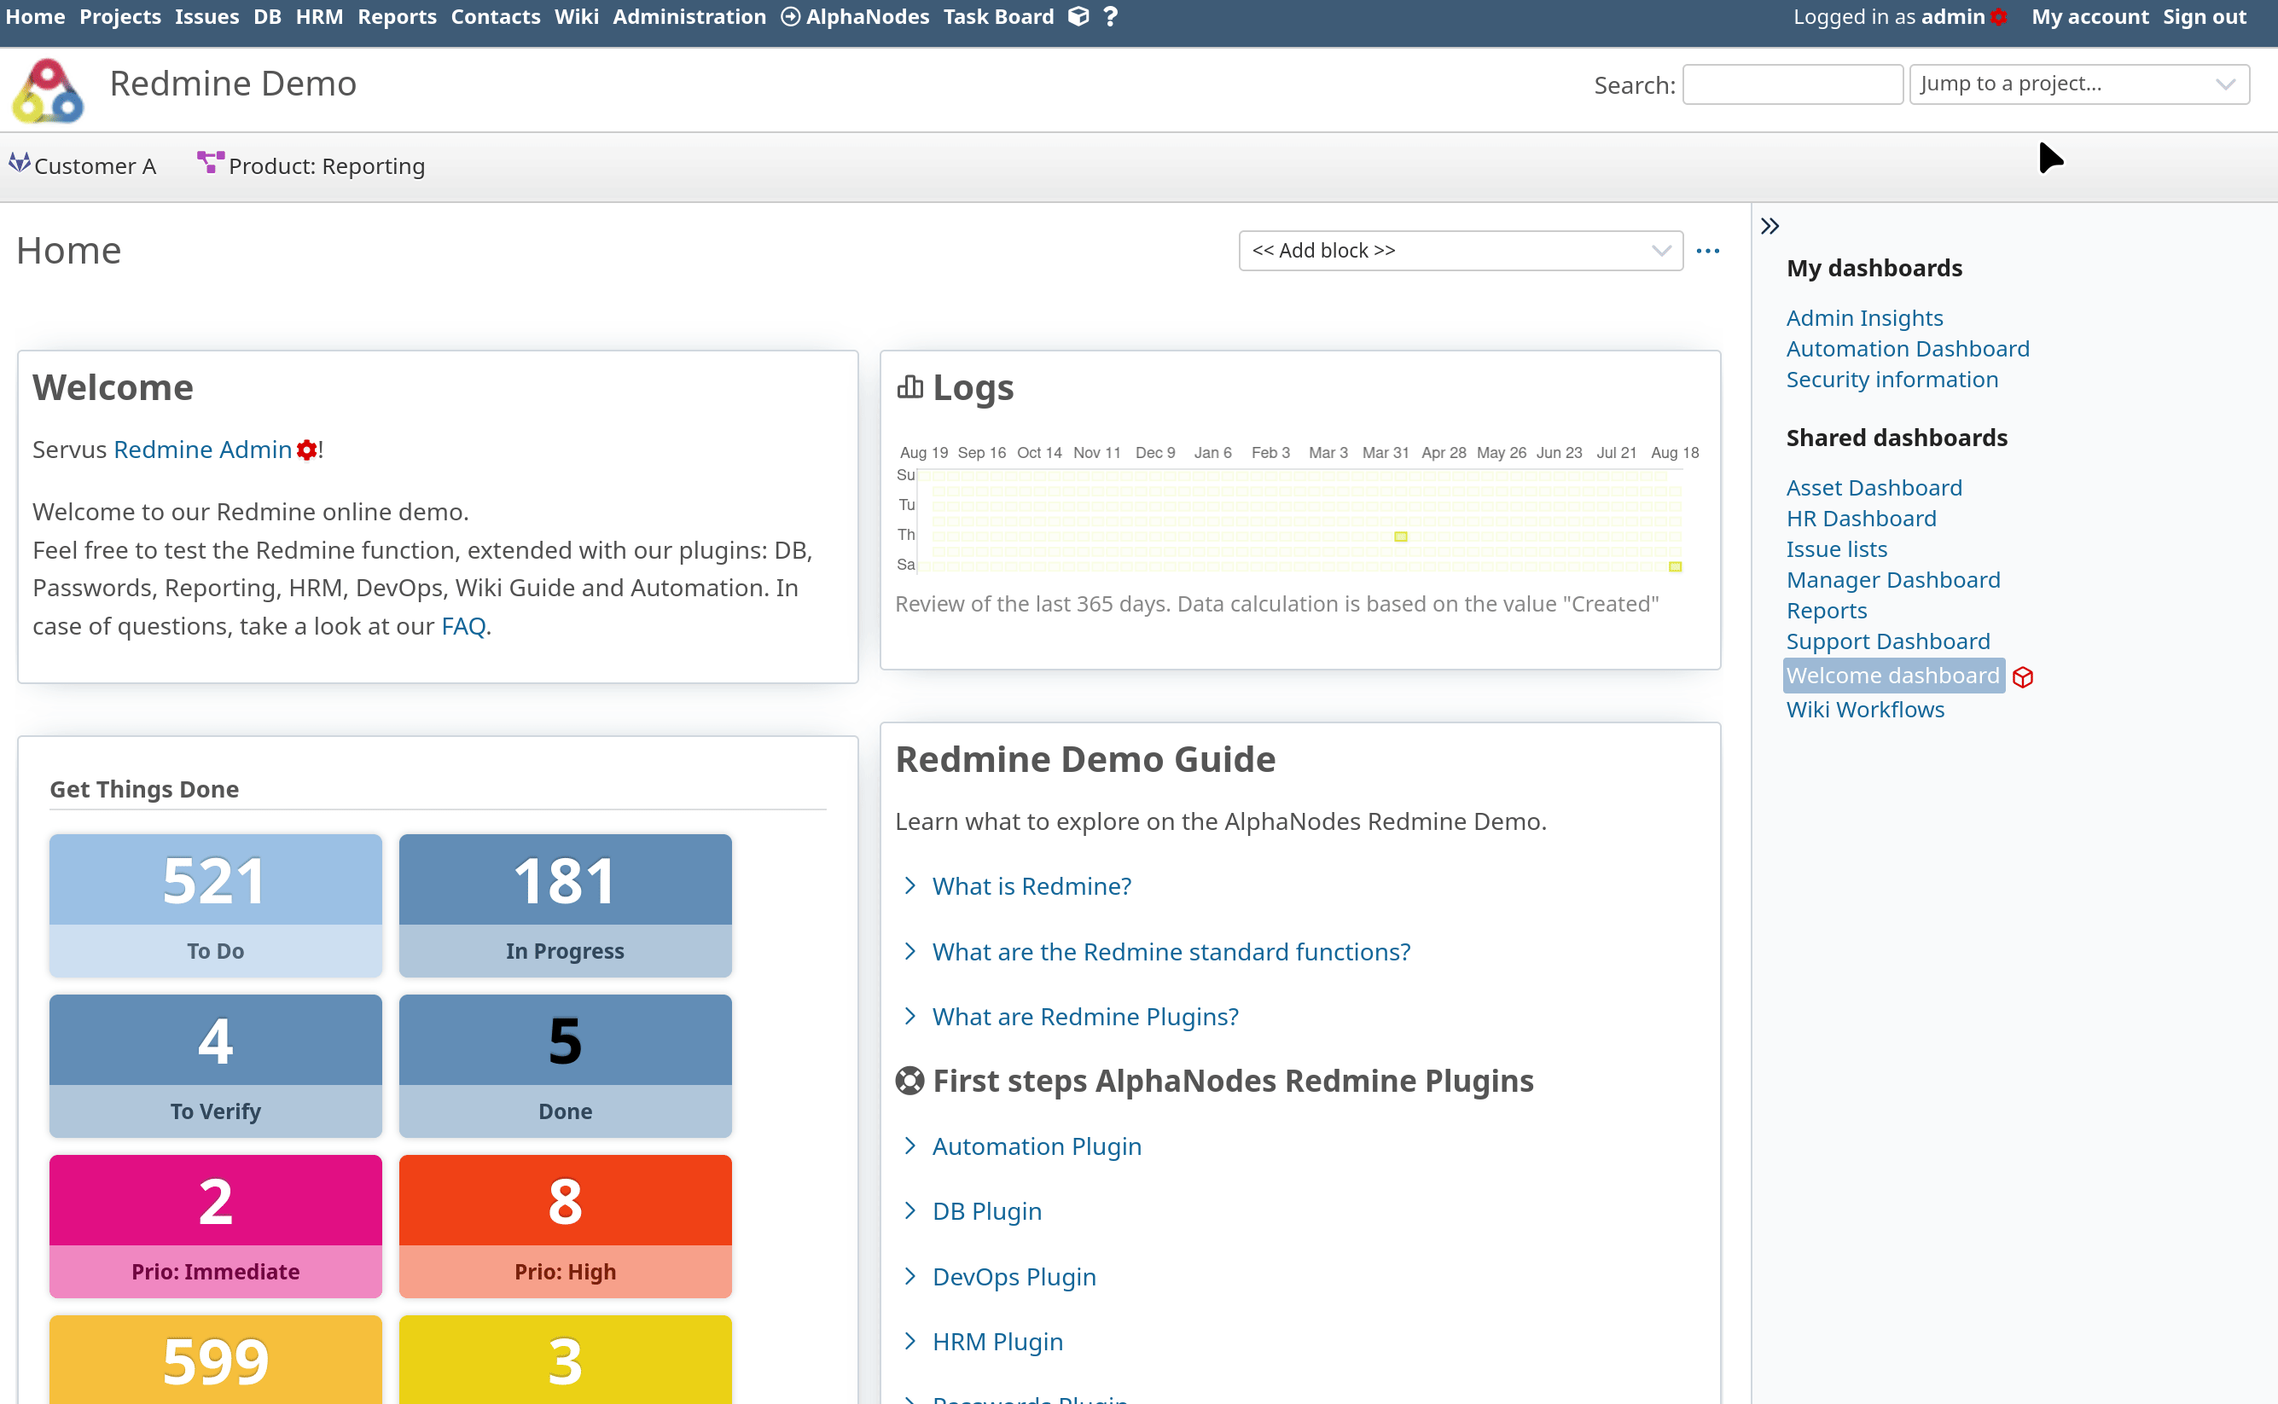Click the Redmine Demo logo icon

(49, 90)
